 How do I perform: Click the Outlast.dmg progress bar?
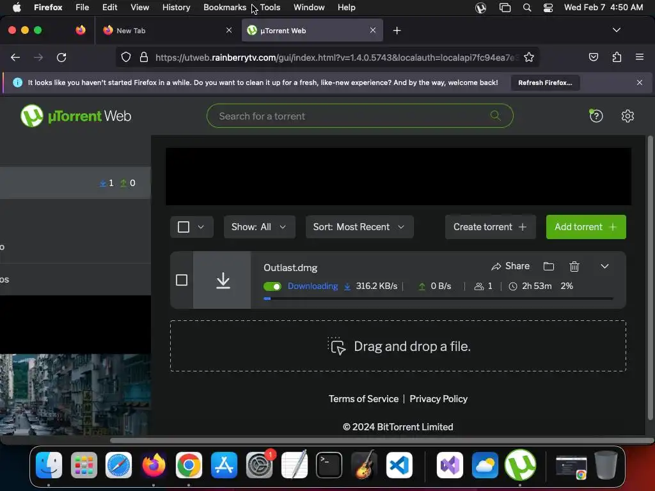(439, 299)
